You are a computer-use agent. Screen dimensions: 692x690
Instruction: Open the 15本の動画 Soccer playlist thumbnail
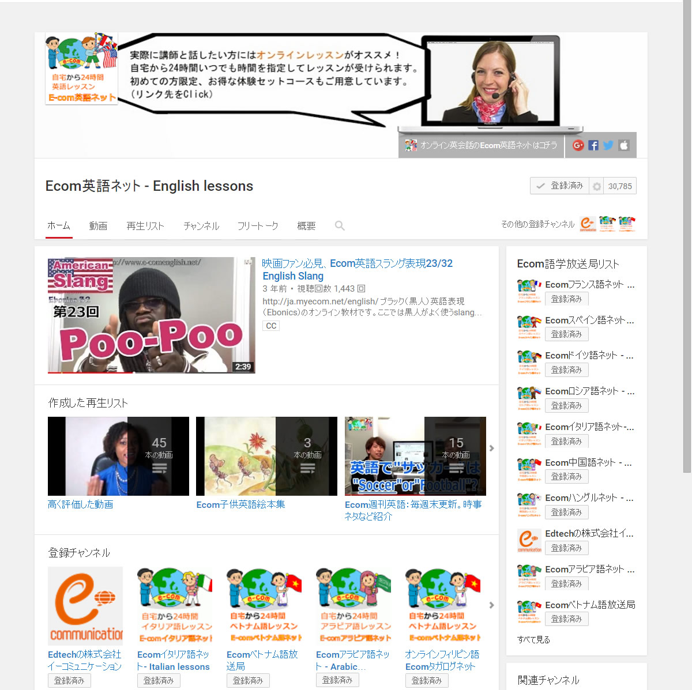415,456
